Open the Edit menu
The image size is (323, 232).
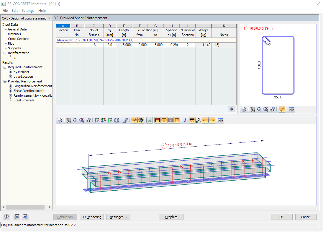coord(15,11)
